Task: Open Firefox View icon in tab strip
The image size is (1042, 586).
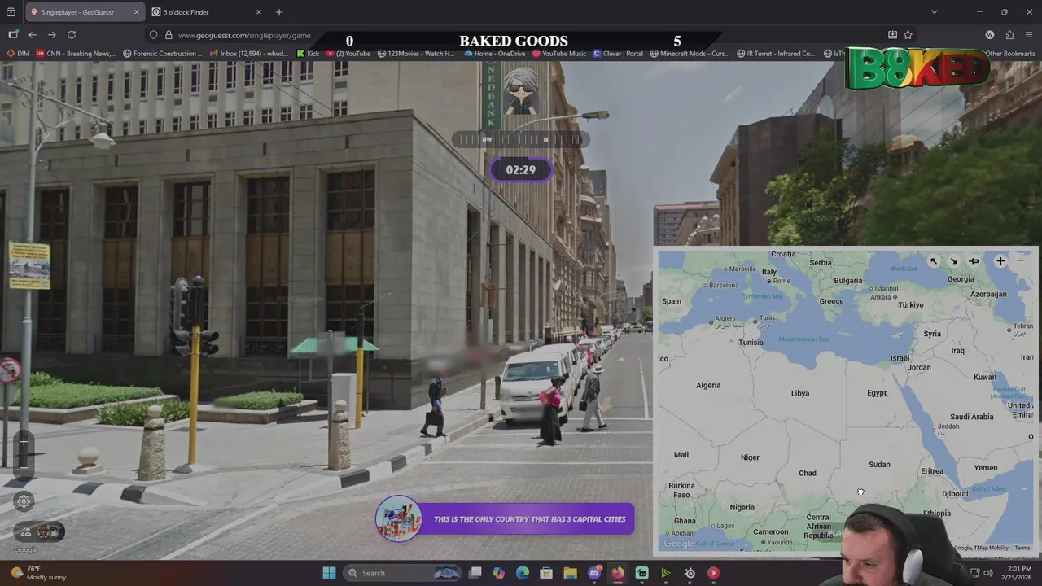Action: 11,12
